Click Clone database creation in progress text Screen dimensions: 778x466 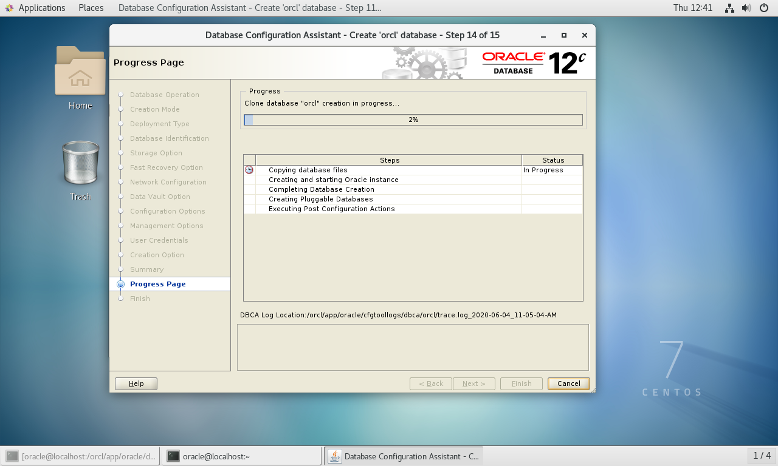click(x=322, y=103)
